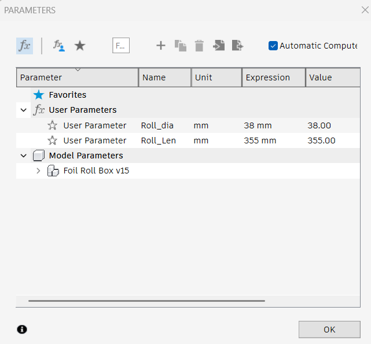Favorite the Roll_Len parameter star
This screenshot has height=344, width=371.
point(52,140)
